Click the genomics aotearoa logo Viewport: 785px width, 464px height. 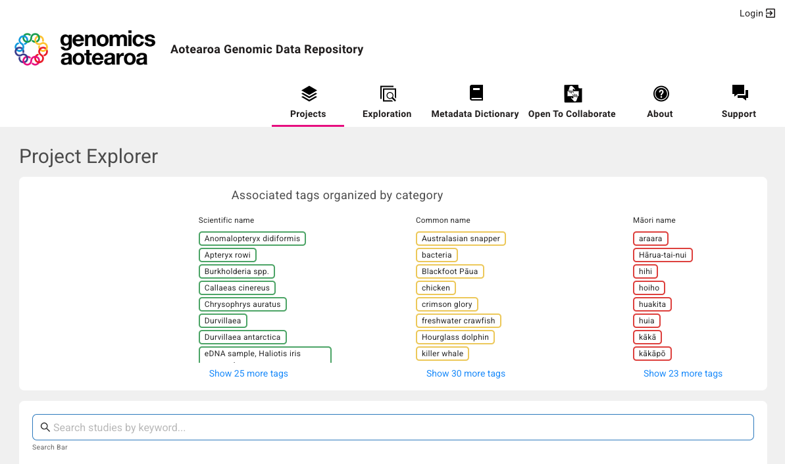[85, 49]
